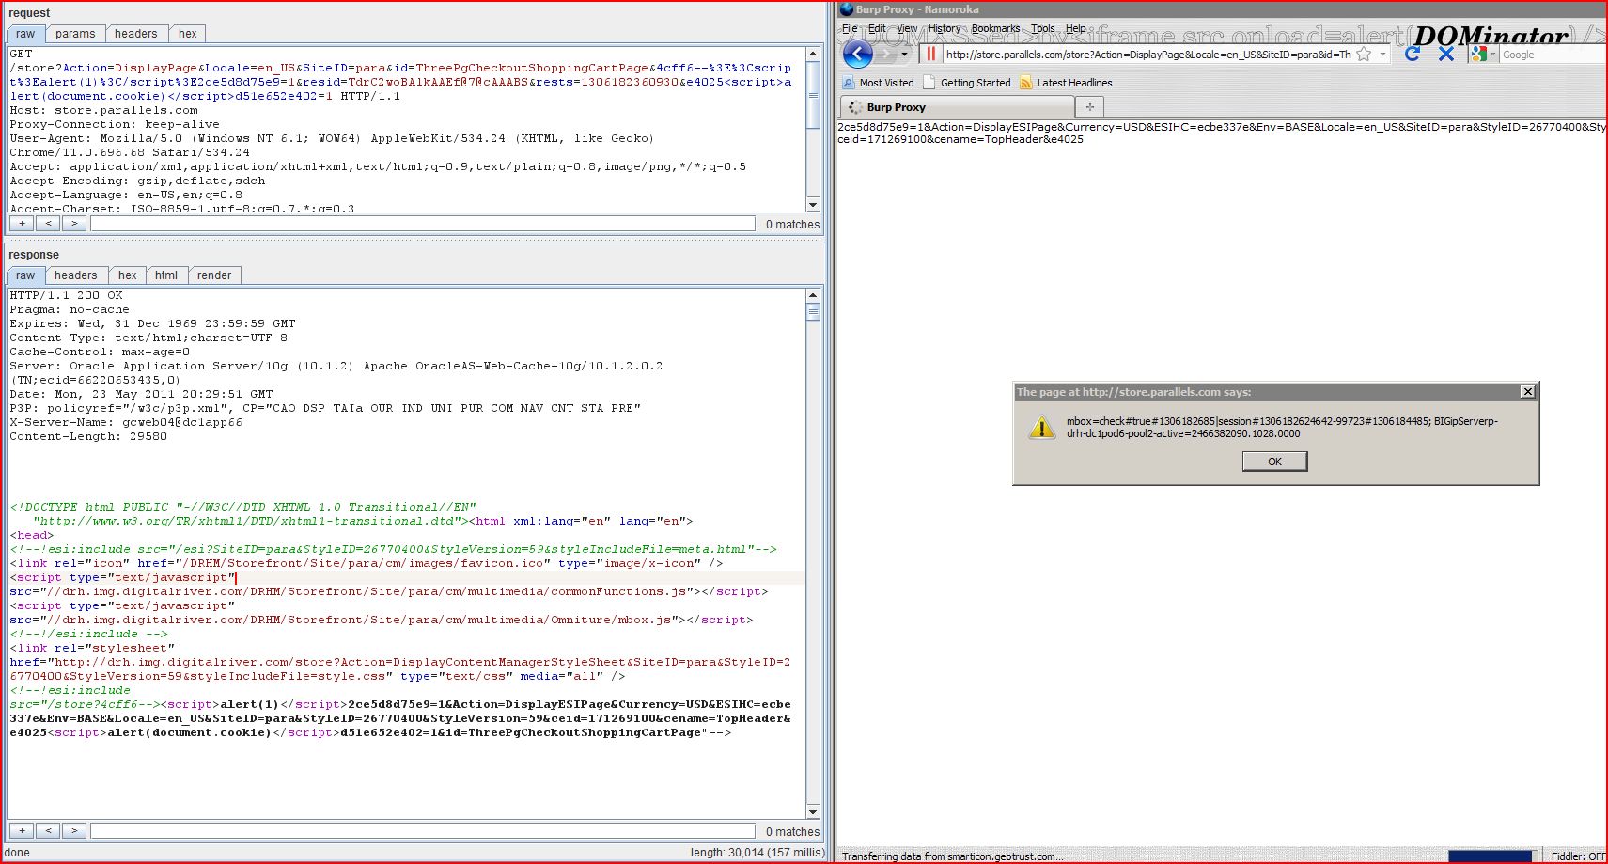
Task: Switch to the response headers tab
Action: 75,275
